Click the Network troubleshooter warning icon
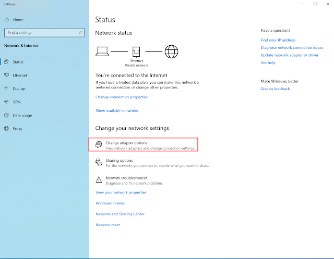This screenshot has height=259, width=334. (x=99, y=179)
